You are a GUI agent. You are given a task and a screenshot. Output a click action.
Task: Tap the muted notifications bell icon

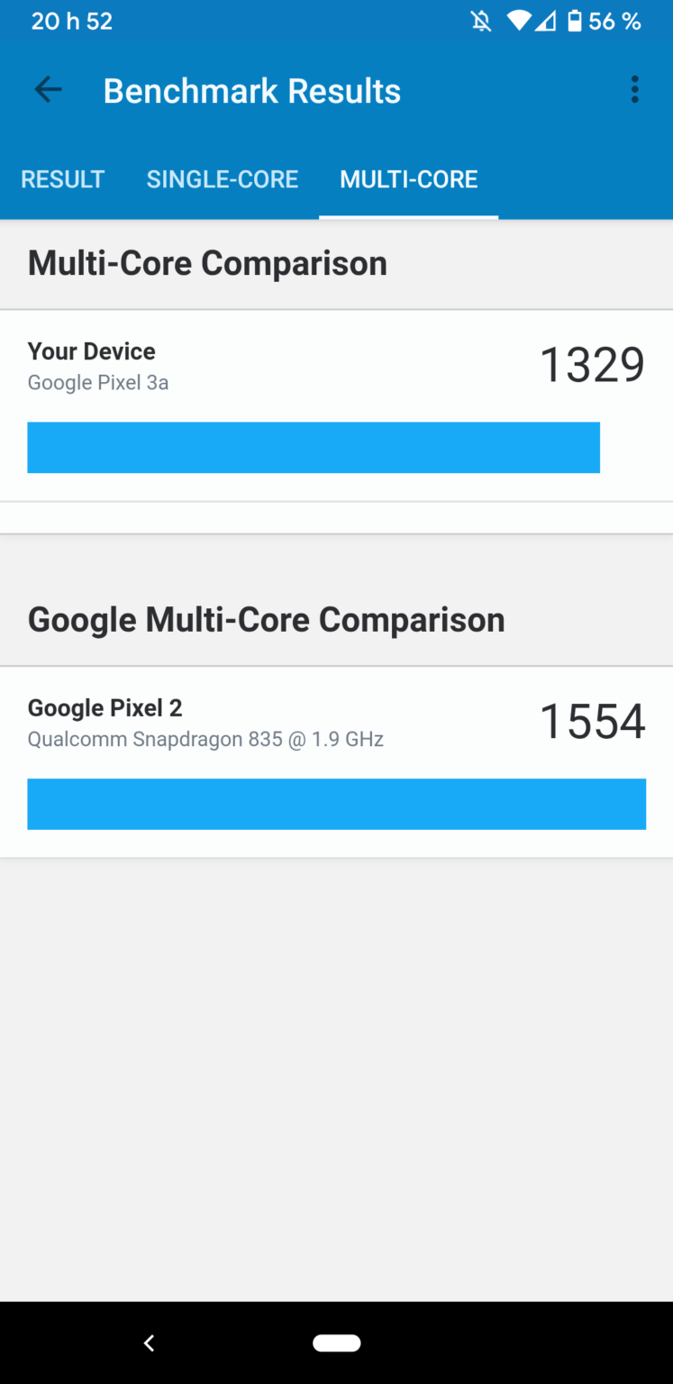click(482, 22)
